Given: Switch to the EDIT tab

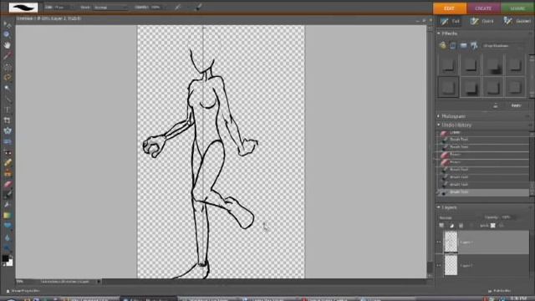Looking at the screenshot, I should [x=450, y=8].
